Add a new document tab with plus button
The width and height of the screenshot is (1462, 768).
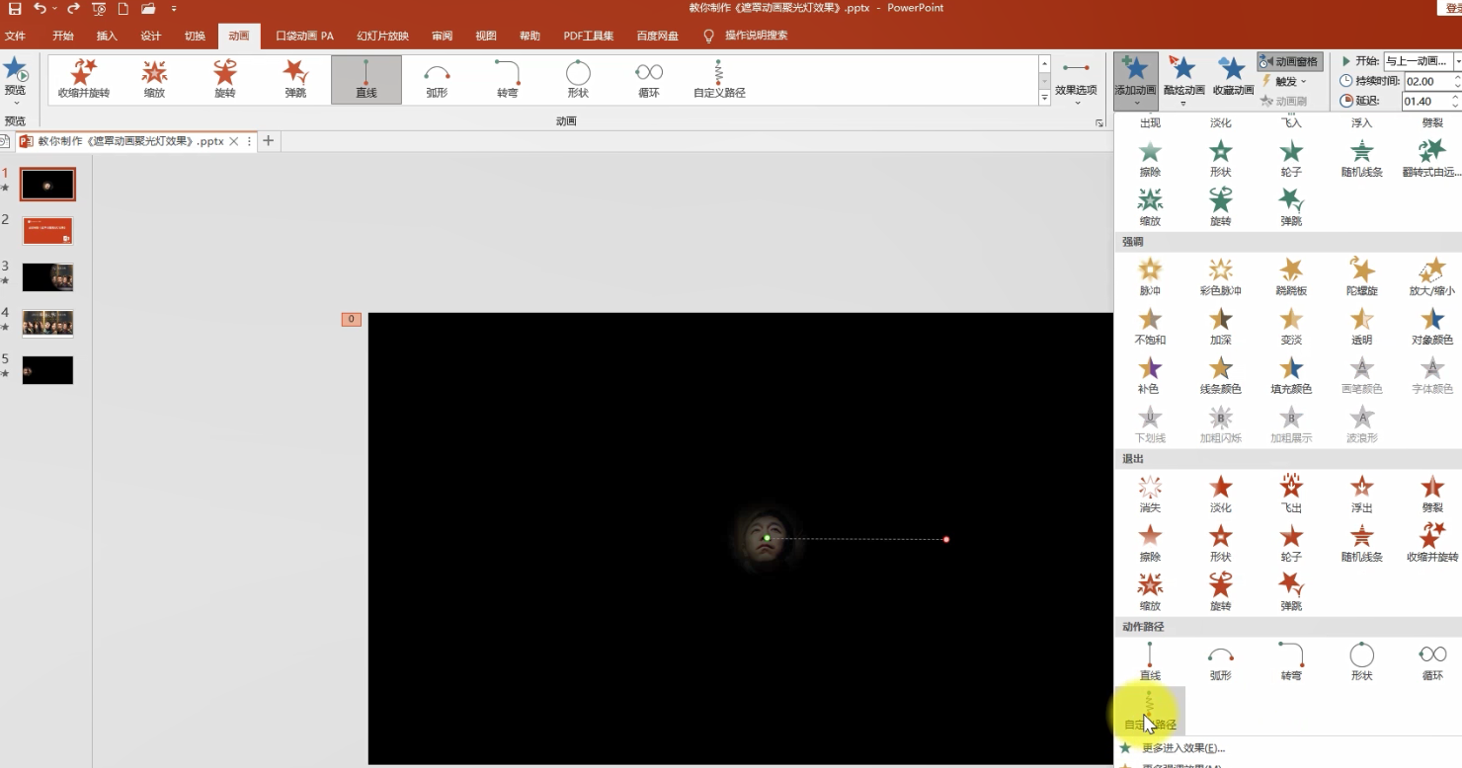(268, 141)
